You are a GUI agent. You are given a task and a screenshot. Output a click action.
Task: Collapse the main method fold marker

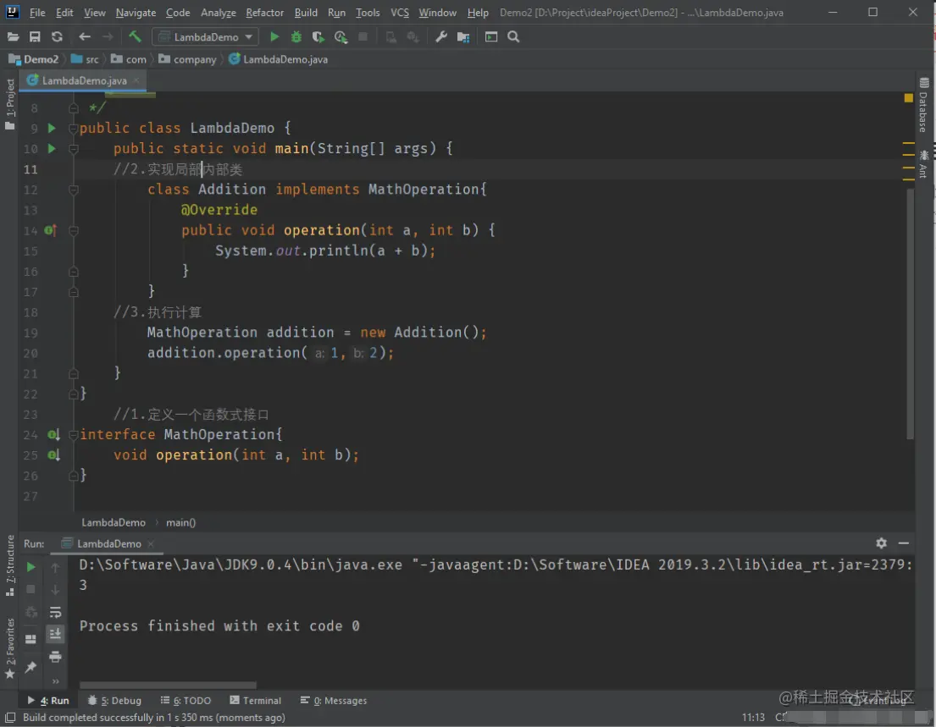(x=74, y=148)
